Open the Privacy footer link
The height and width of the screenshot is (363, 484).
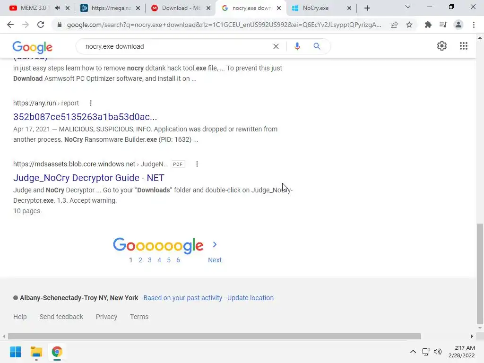click(106, 317)
